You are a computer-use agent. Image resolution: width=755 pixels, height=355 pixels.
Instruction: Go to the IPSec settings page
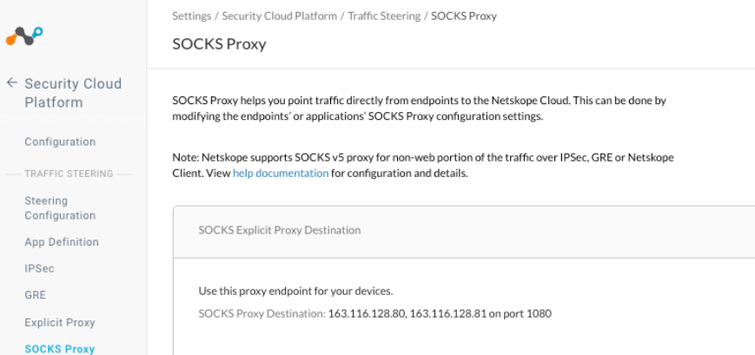click(39, 269)
